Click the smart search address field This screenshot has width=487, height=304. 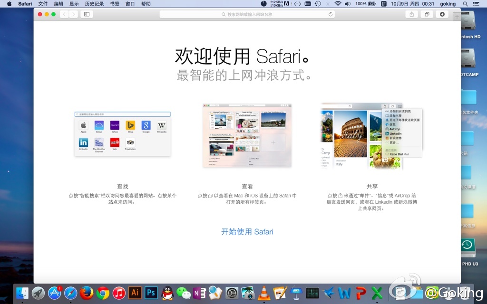(x=247, y=14)
